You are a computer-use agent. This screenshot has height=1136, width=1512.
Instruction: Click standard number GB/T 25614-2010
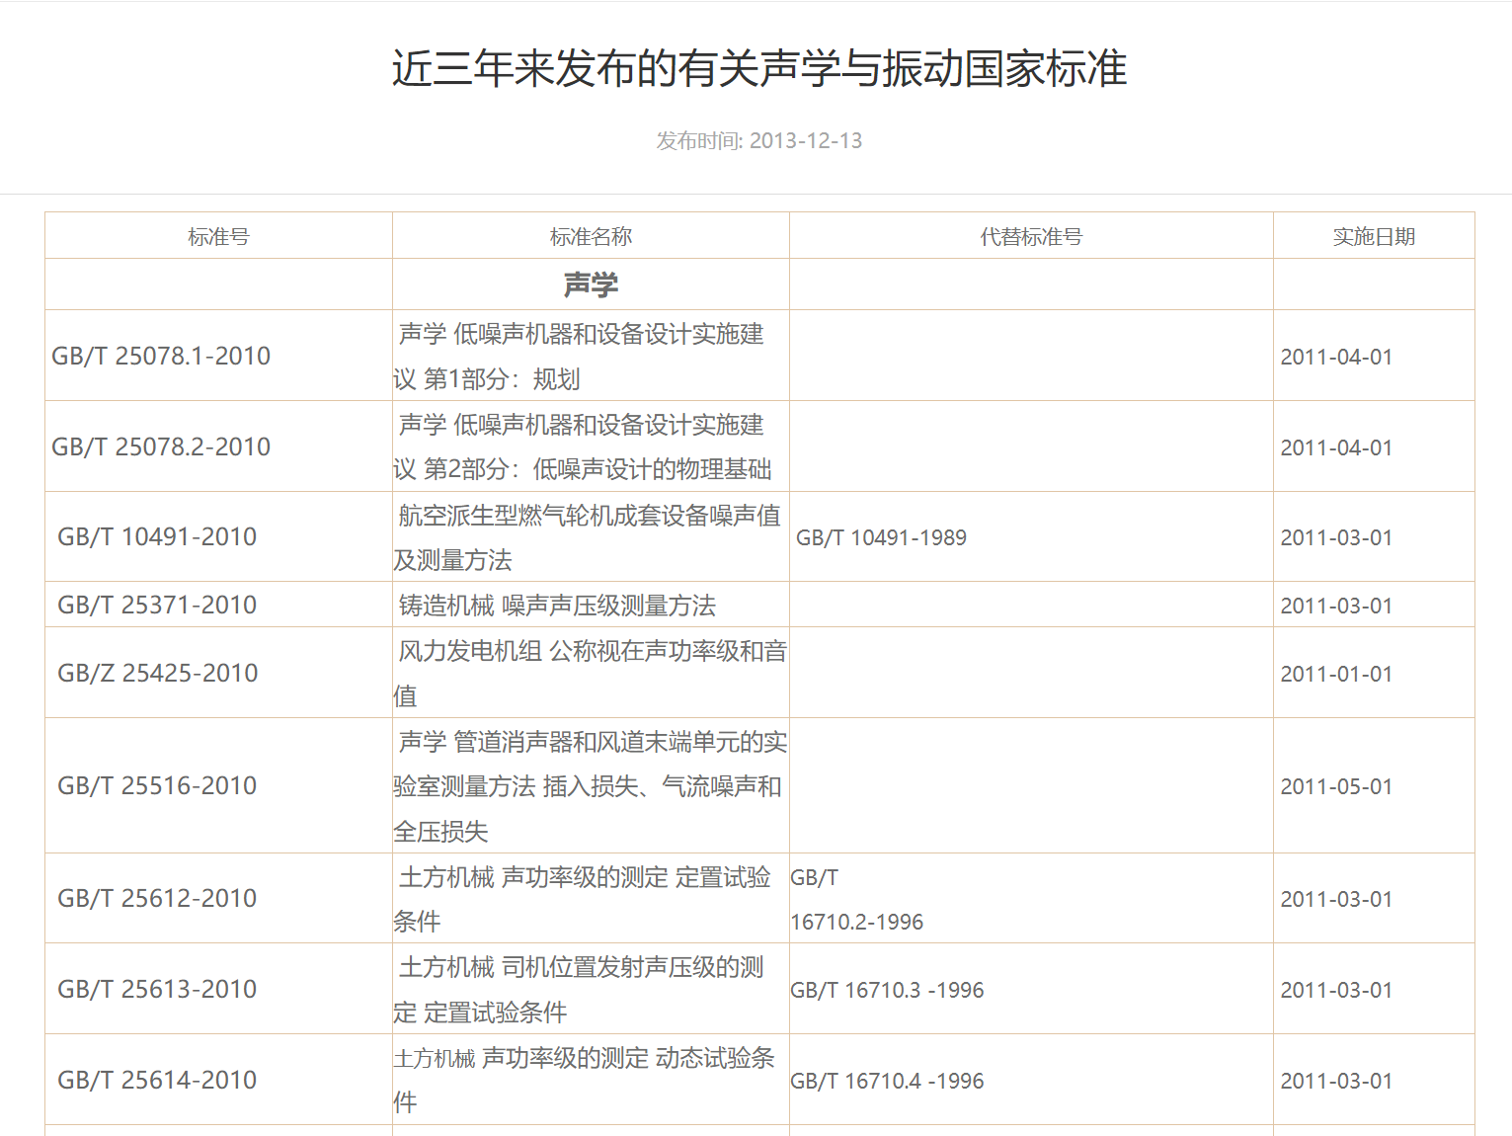point(157,1081)
